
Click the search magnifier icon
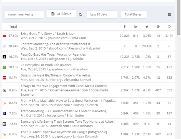pos(81,14)
